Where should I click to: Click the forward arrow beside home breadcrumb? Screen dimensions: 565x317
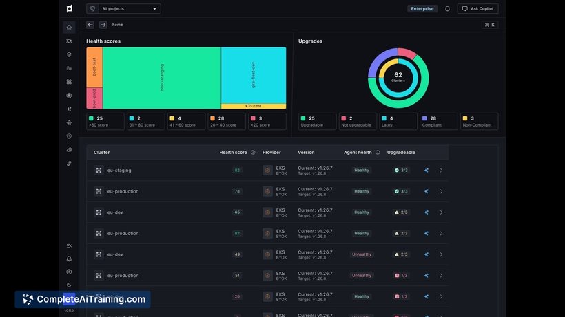103,25
